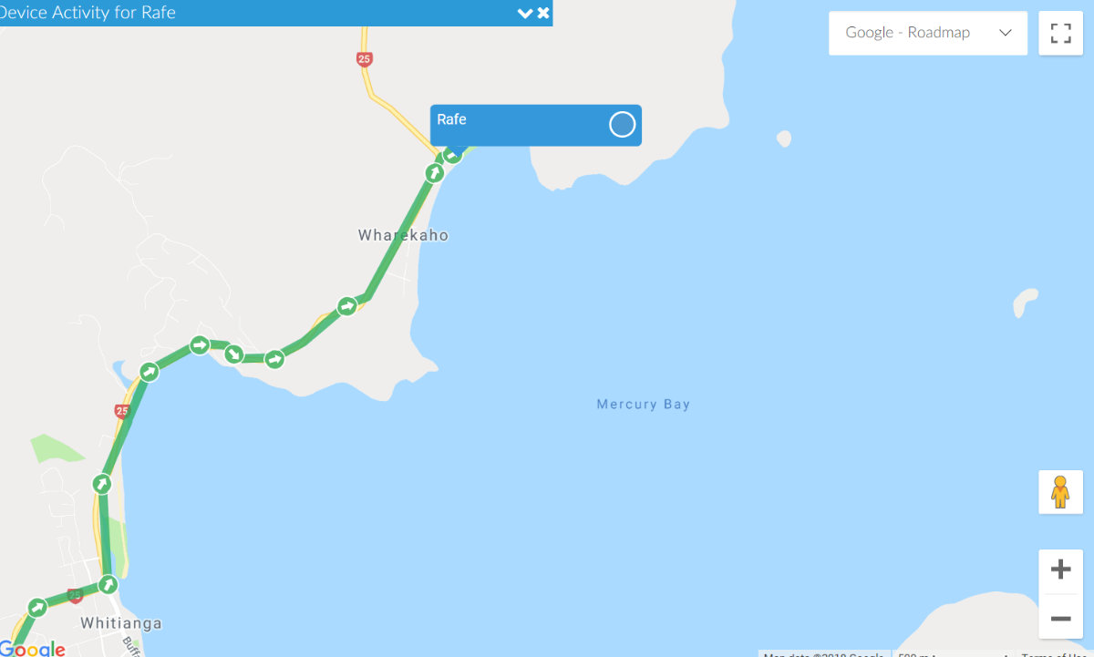Close the Device Activity for Rafe panel
This screenshot has height=657, width=1094.
(x=543, y=13)
